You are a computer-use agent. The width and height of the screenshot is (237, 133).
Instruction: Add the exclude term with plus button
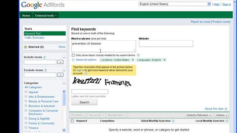pyautogui.click(x=60, y=75)
